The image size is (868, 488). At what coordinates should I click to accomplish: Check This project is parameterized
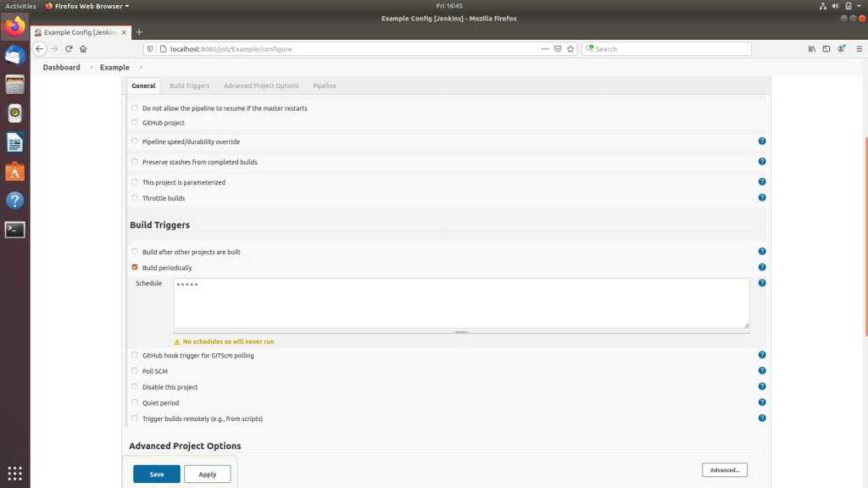135,182
